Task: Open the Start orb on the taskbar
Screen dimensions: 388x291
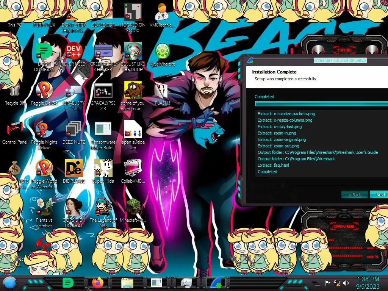Action: (10, 283)
